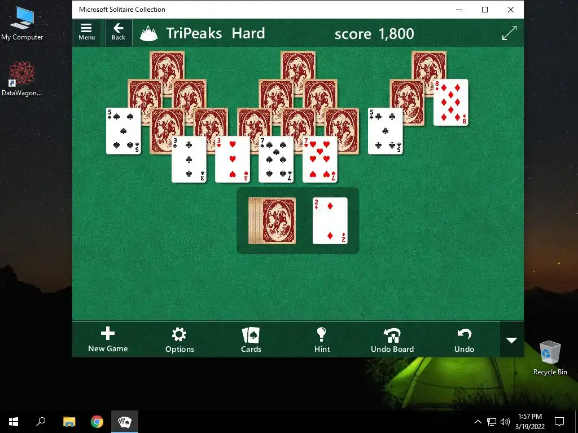Click the 2 of diamonds waste card
Screen dimensions: 578x433
[x=330, y=221]
